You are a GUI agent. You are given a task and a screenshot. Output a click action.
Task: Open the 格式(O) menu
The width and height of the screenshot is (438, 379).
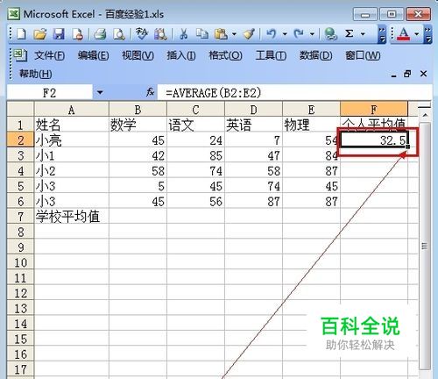tap(225, 55)
